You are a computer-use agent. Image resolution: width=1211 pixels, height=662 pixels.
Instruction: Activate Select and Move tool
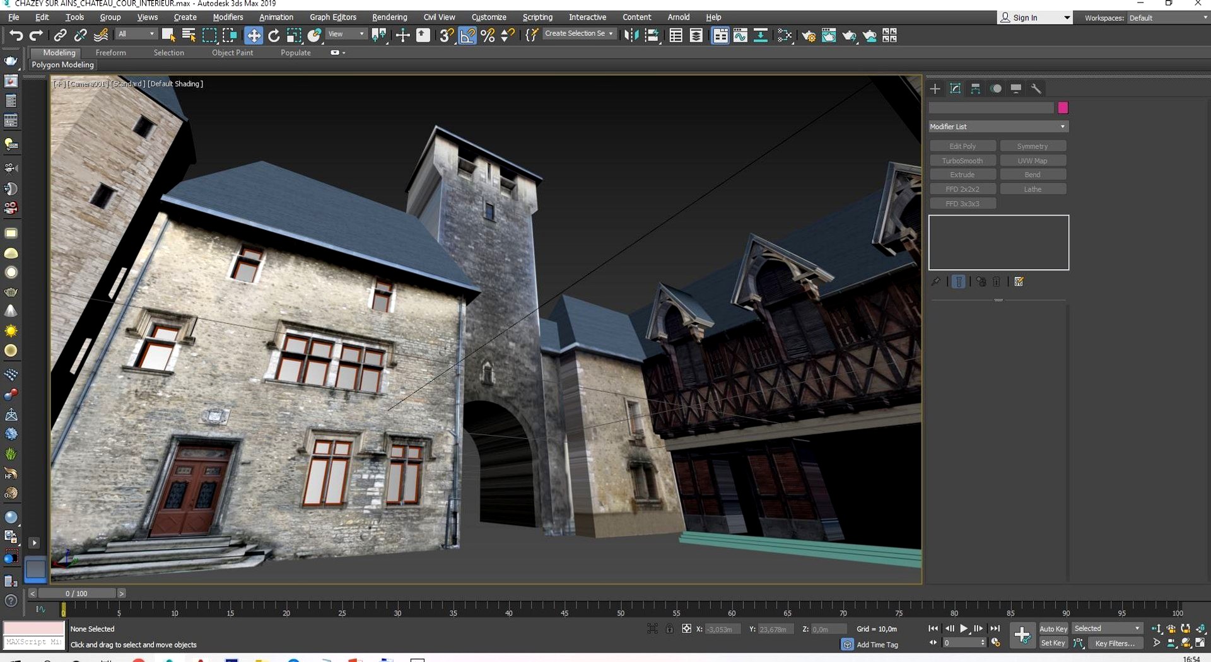click(254, 35)
